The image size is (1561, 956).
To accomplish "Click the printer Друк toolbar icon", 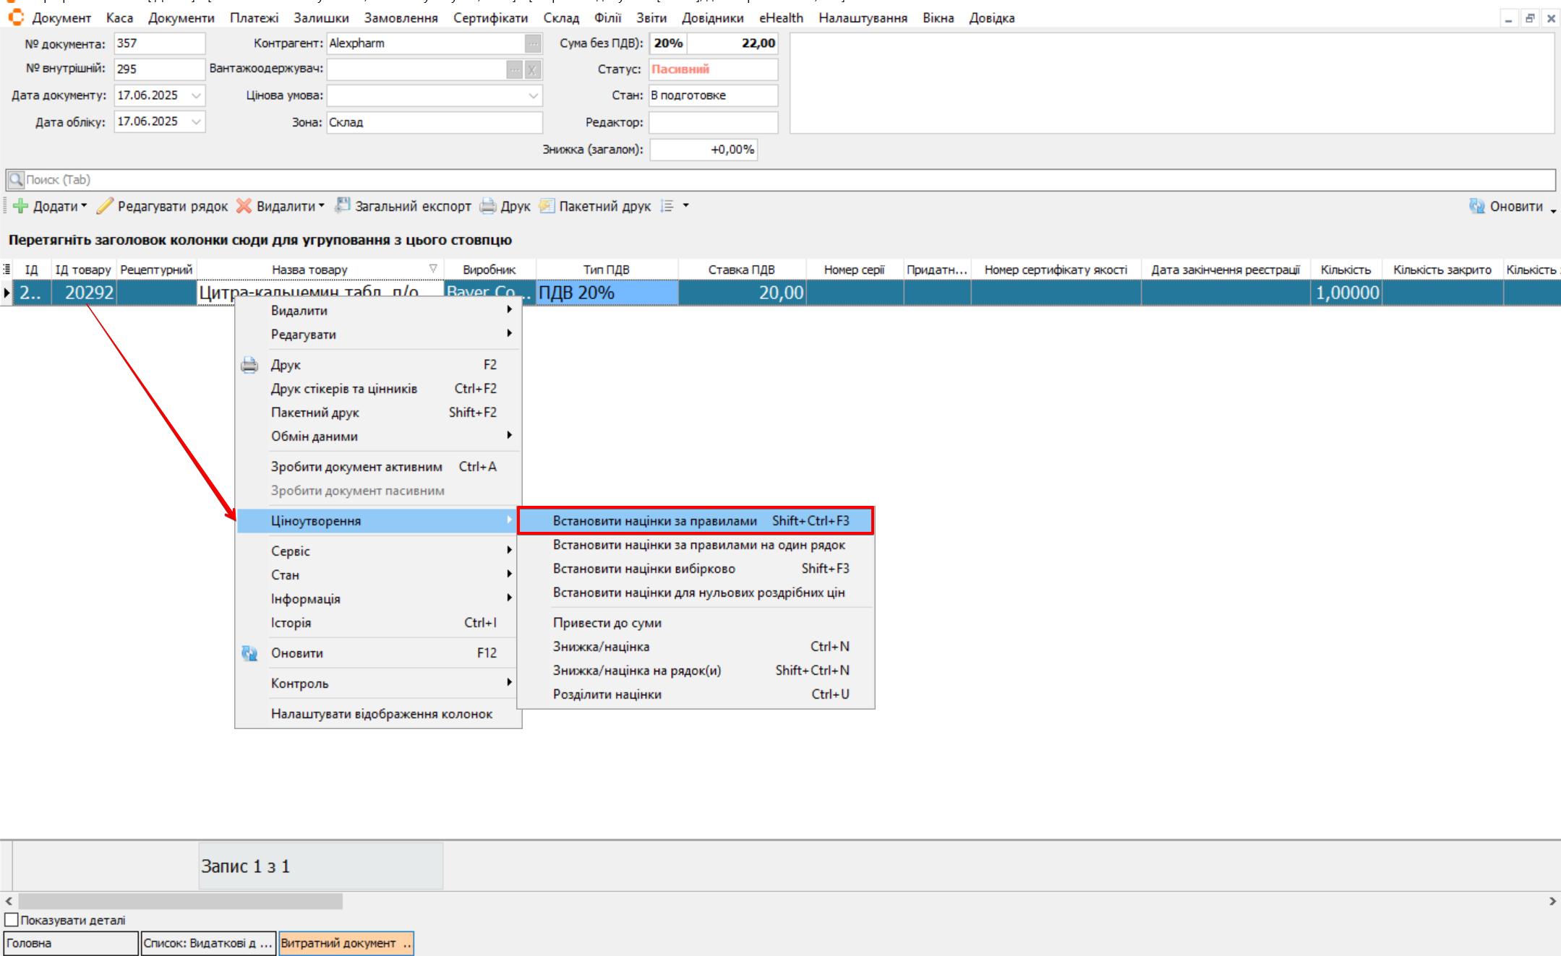I will click(489, 207).
